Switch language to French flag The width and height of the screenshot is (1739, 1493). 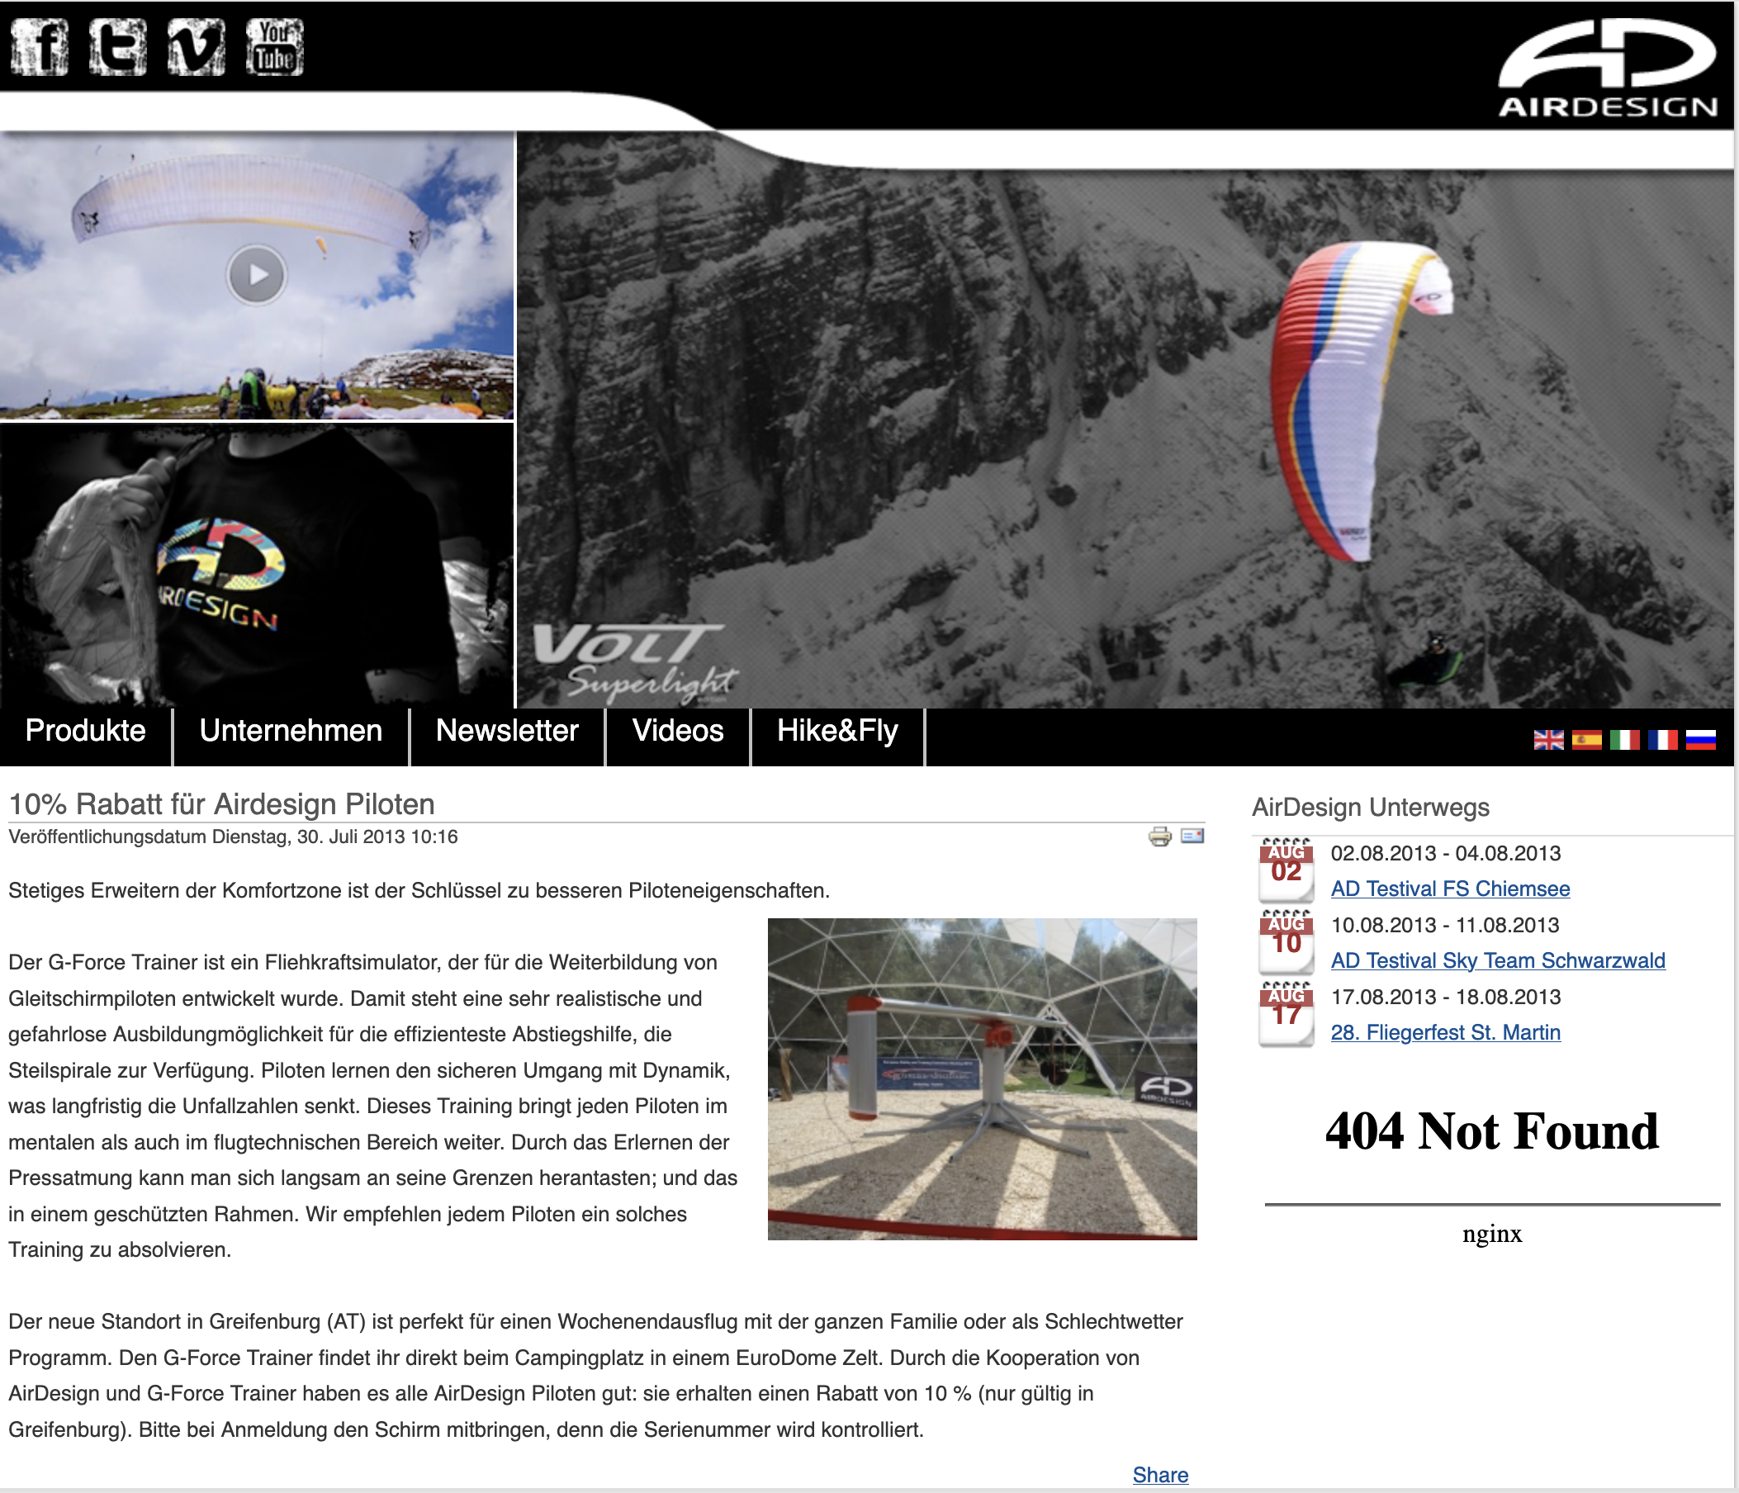pos(1661,739)
